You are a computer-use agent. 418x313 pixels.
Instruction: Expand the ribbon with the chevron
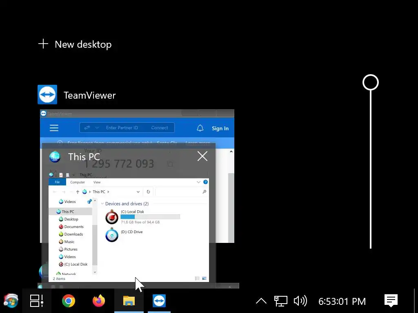[x=198, y=182]
